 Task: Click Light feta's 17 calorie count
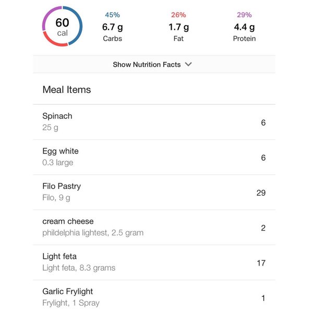[261, 263]
